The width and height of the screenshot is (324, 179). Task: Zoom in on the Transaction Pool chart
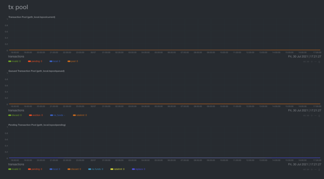[x=312, y=62]
